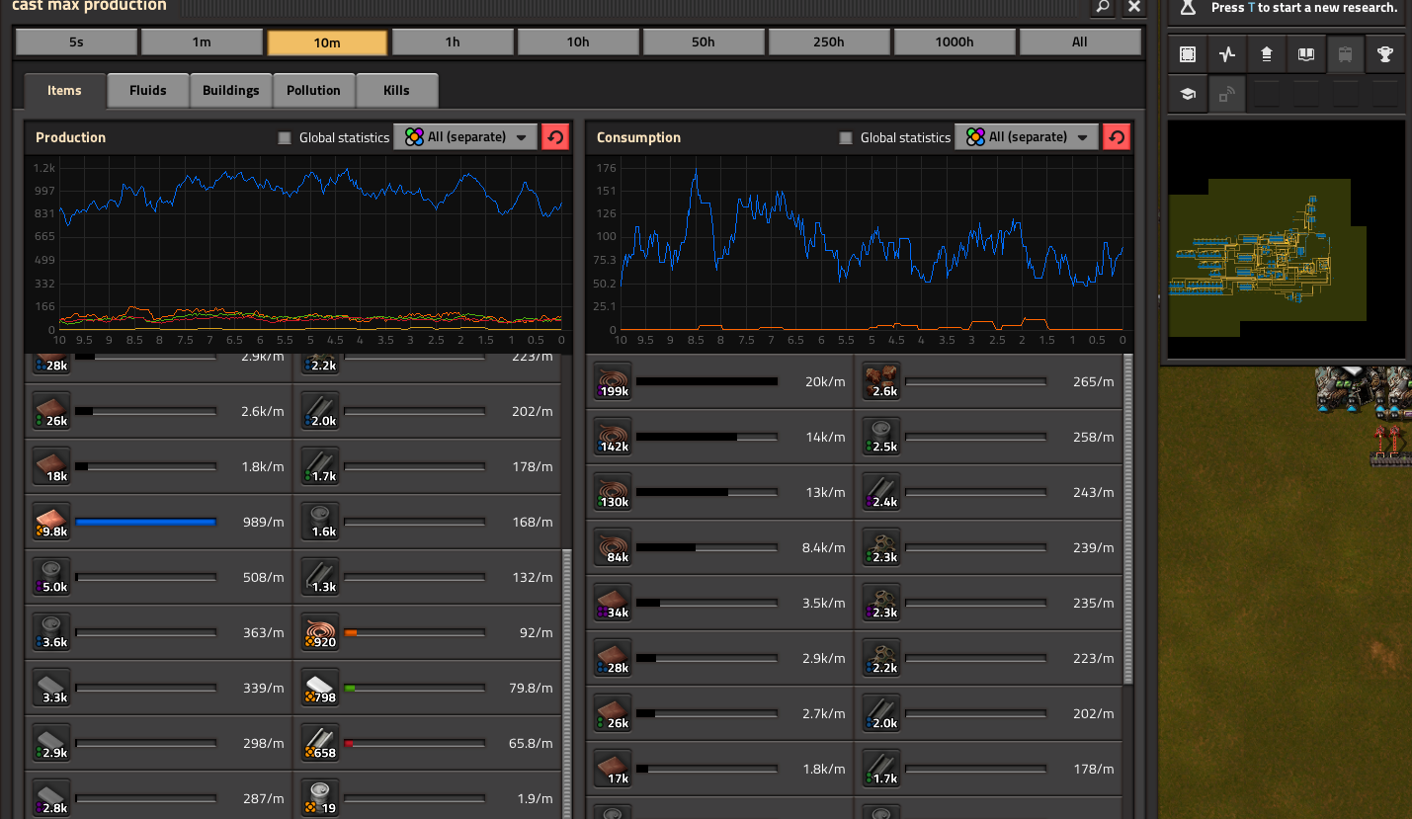Select the 10m time range button
Screen dimensions: 1412x819
327,42
